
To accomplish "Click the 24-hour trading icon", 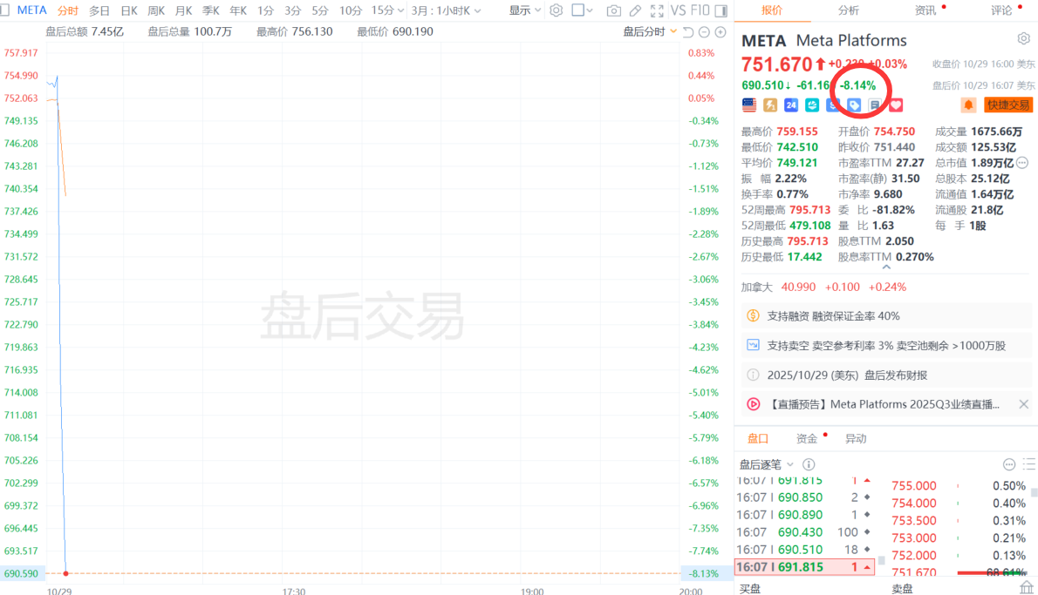I will coord(791,105).
